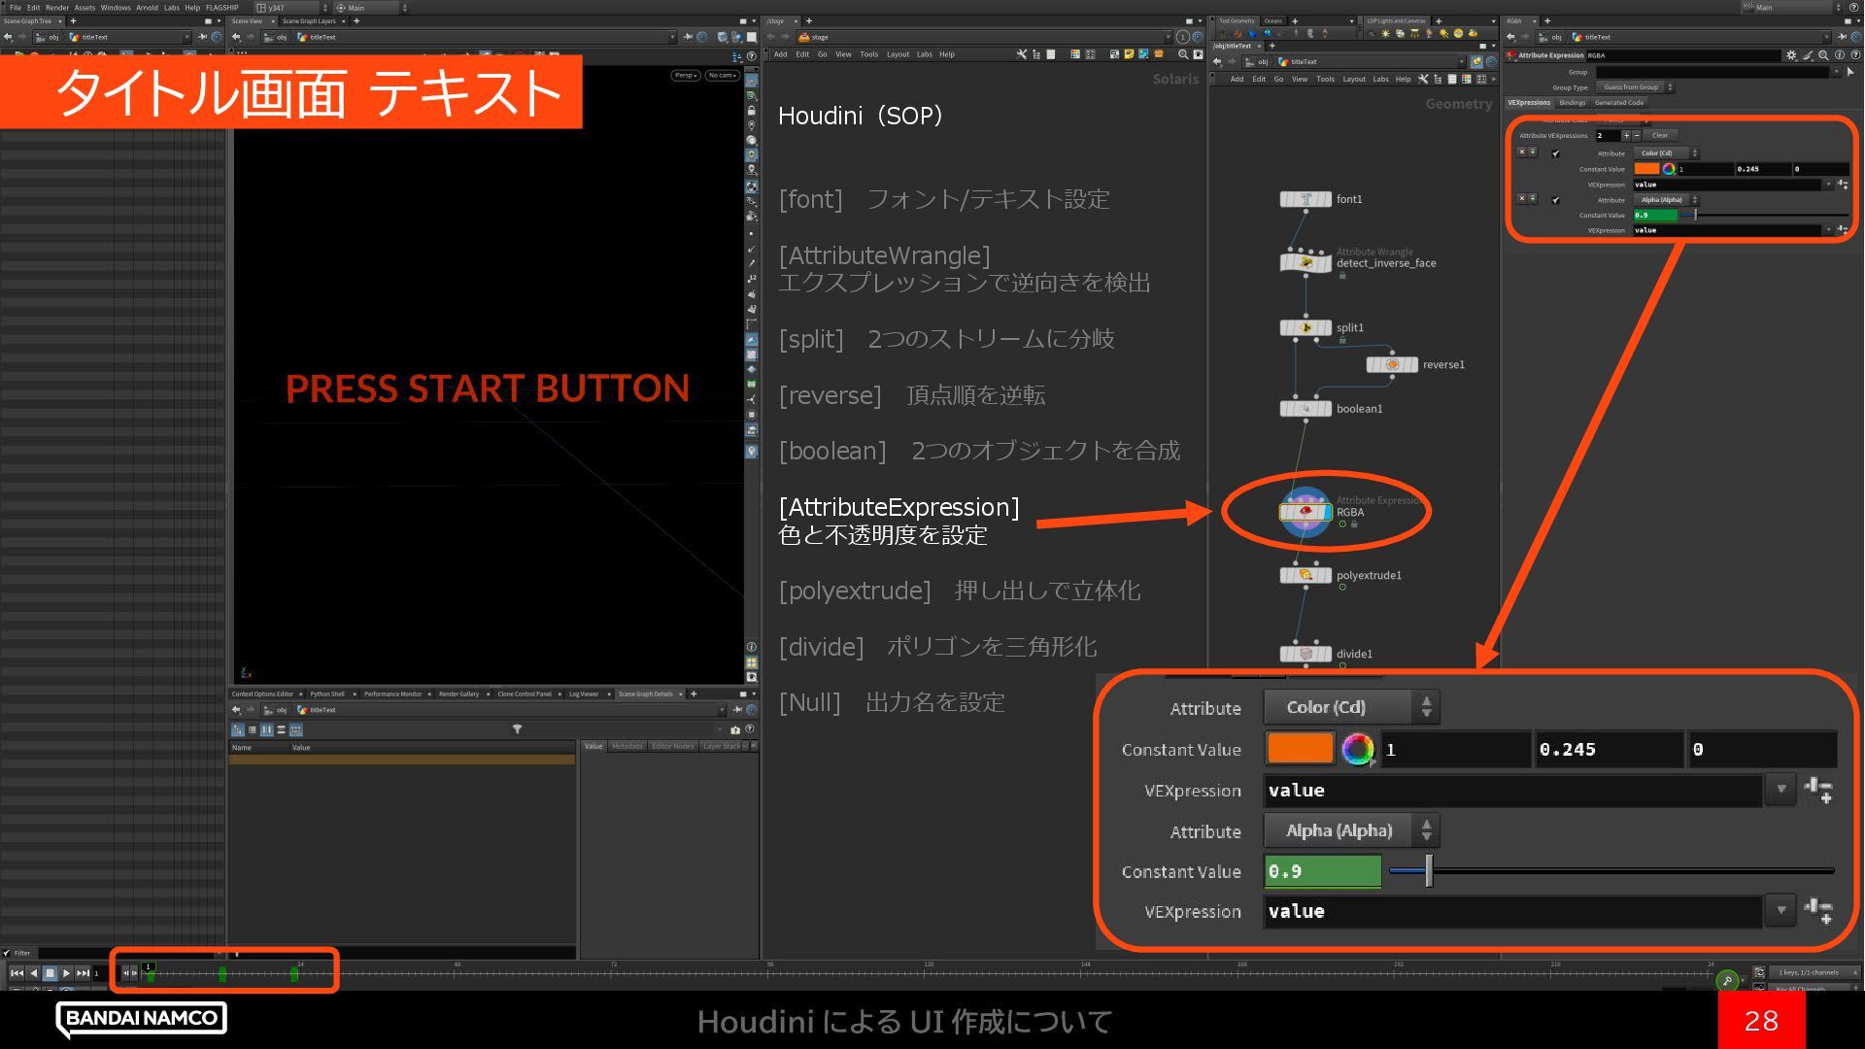The width and height of the screenshot is (1865, 1049).
Task: Click the Clear button for VEXpressions
Action: tap(1659, 136)
